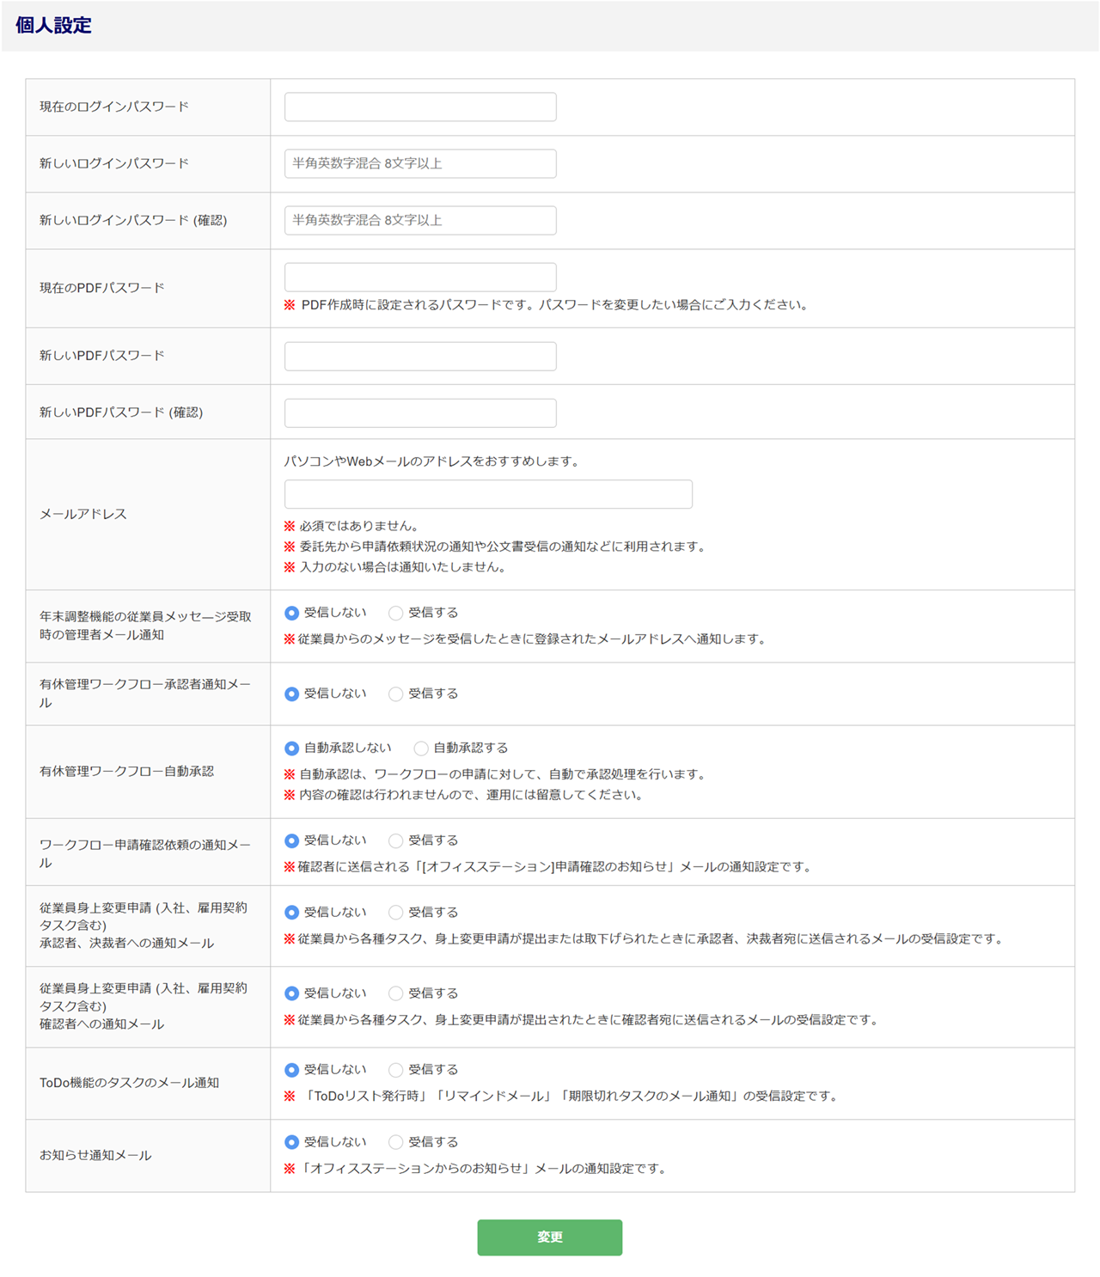Choose 受信する for 確認者への通知メール

point(395,993)
